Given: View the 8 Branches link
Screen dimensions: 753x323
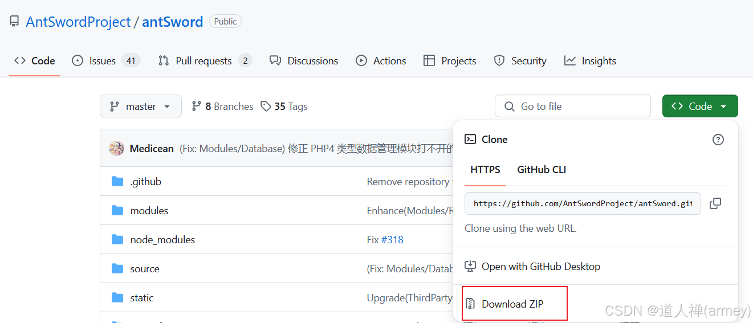Looking at the screenshot, I should tap(222, 106).
